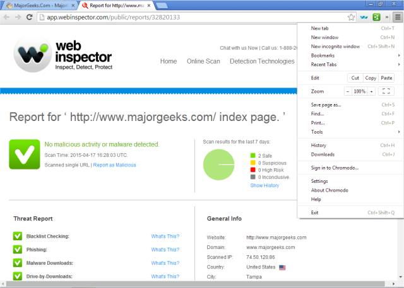The width and height of the screenshot is (404, 288).
Task: Reload the page with refresh icon
Action: coord(30,17)
